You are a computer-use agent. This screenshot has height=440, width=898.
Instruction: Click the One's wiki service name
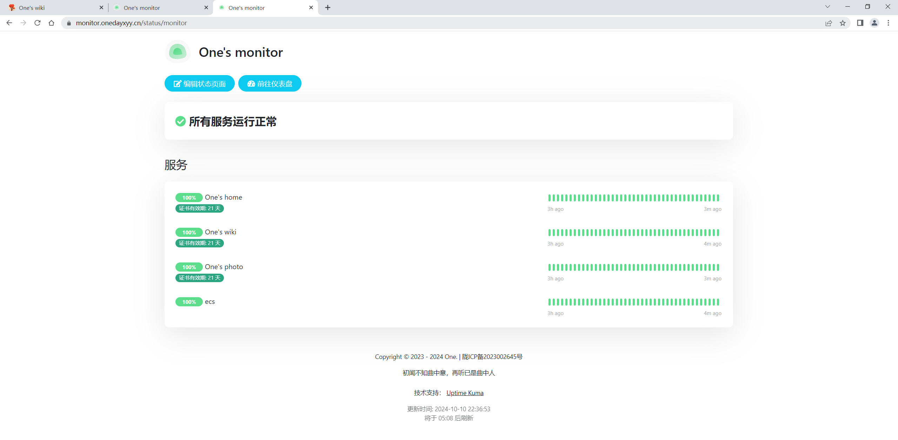coord(220,232)
